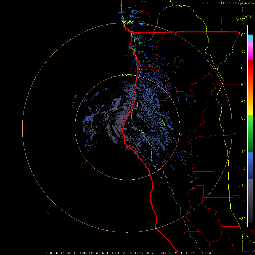
Task: Click the SUPER-RESOLUTION BASE REFLECTIVITY caption text
Action: [89, 253]
